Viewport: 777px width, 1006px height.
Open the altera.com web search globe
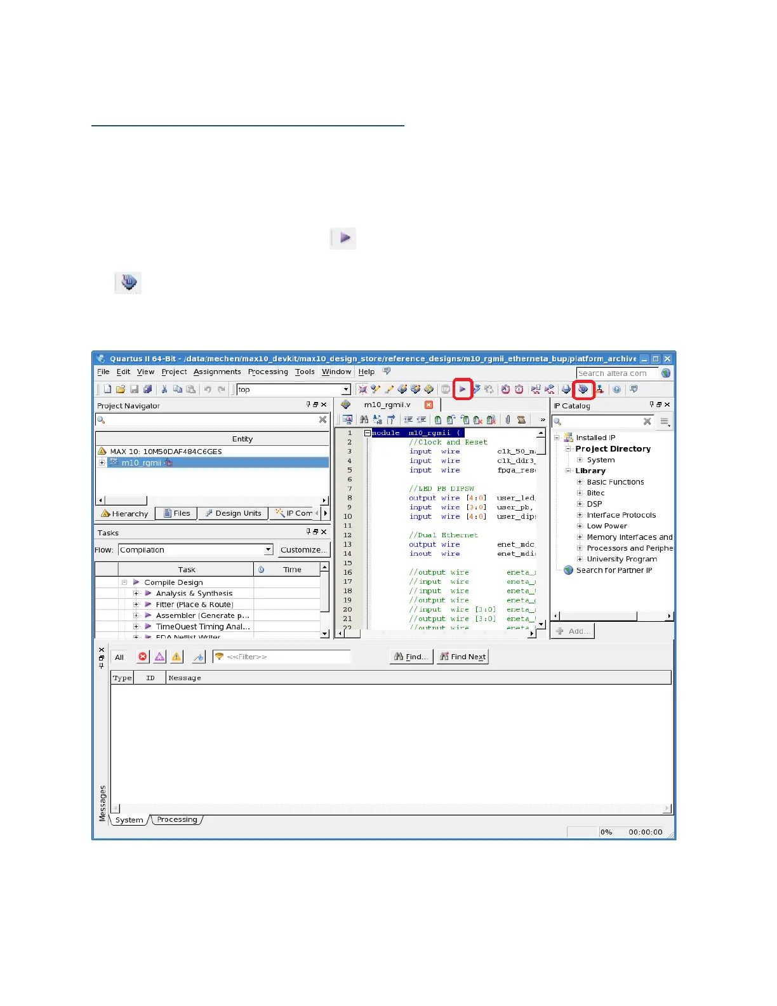tap(666, 373)
